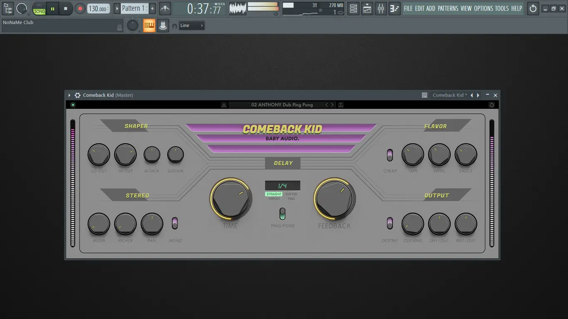Screen dimensions: 568x319
Task: Click the record button
Action: [x=80, y=8]
